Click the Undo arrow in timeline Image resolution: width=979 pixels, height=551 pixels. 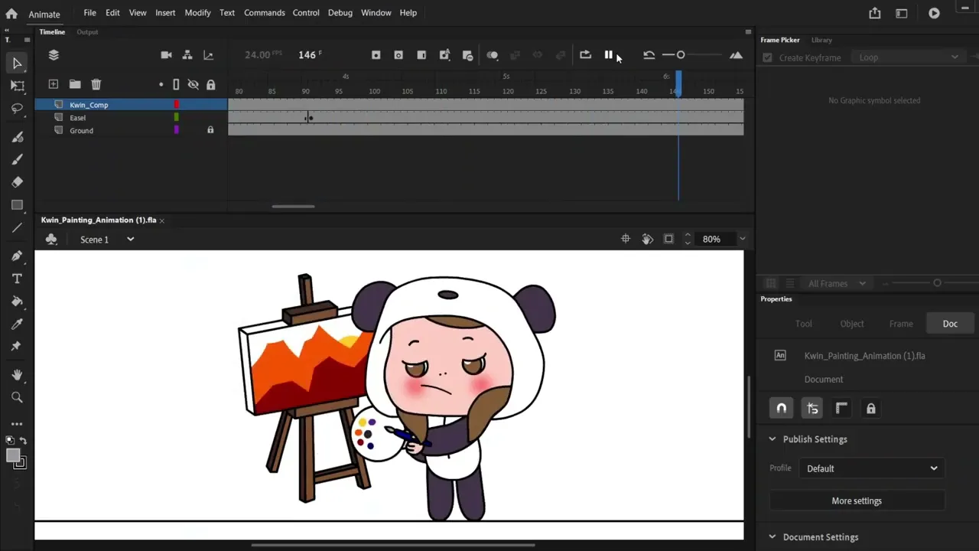649,55
